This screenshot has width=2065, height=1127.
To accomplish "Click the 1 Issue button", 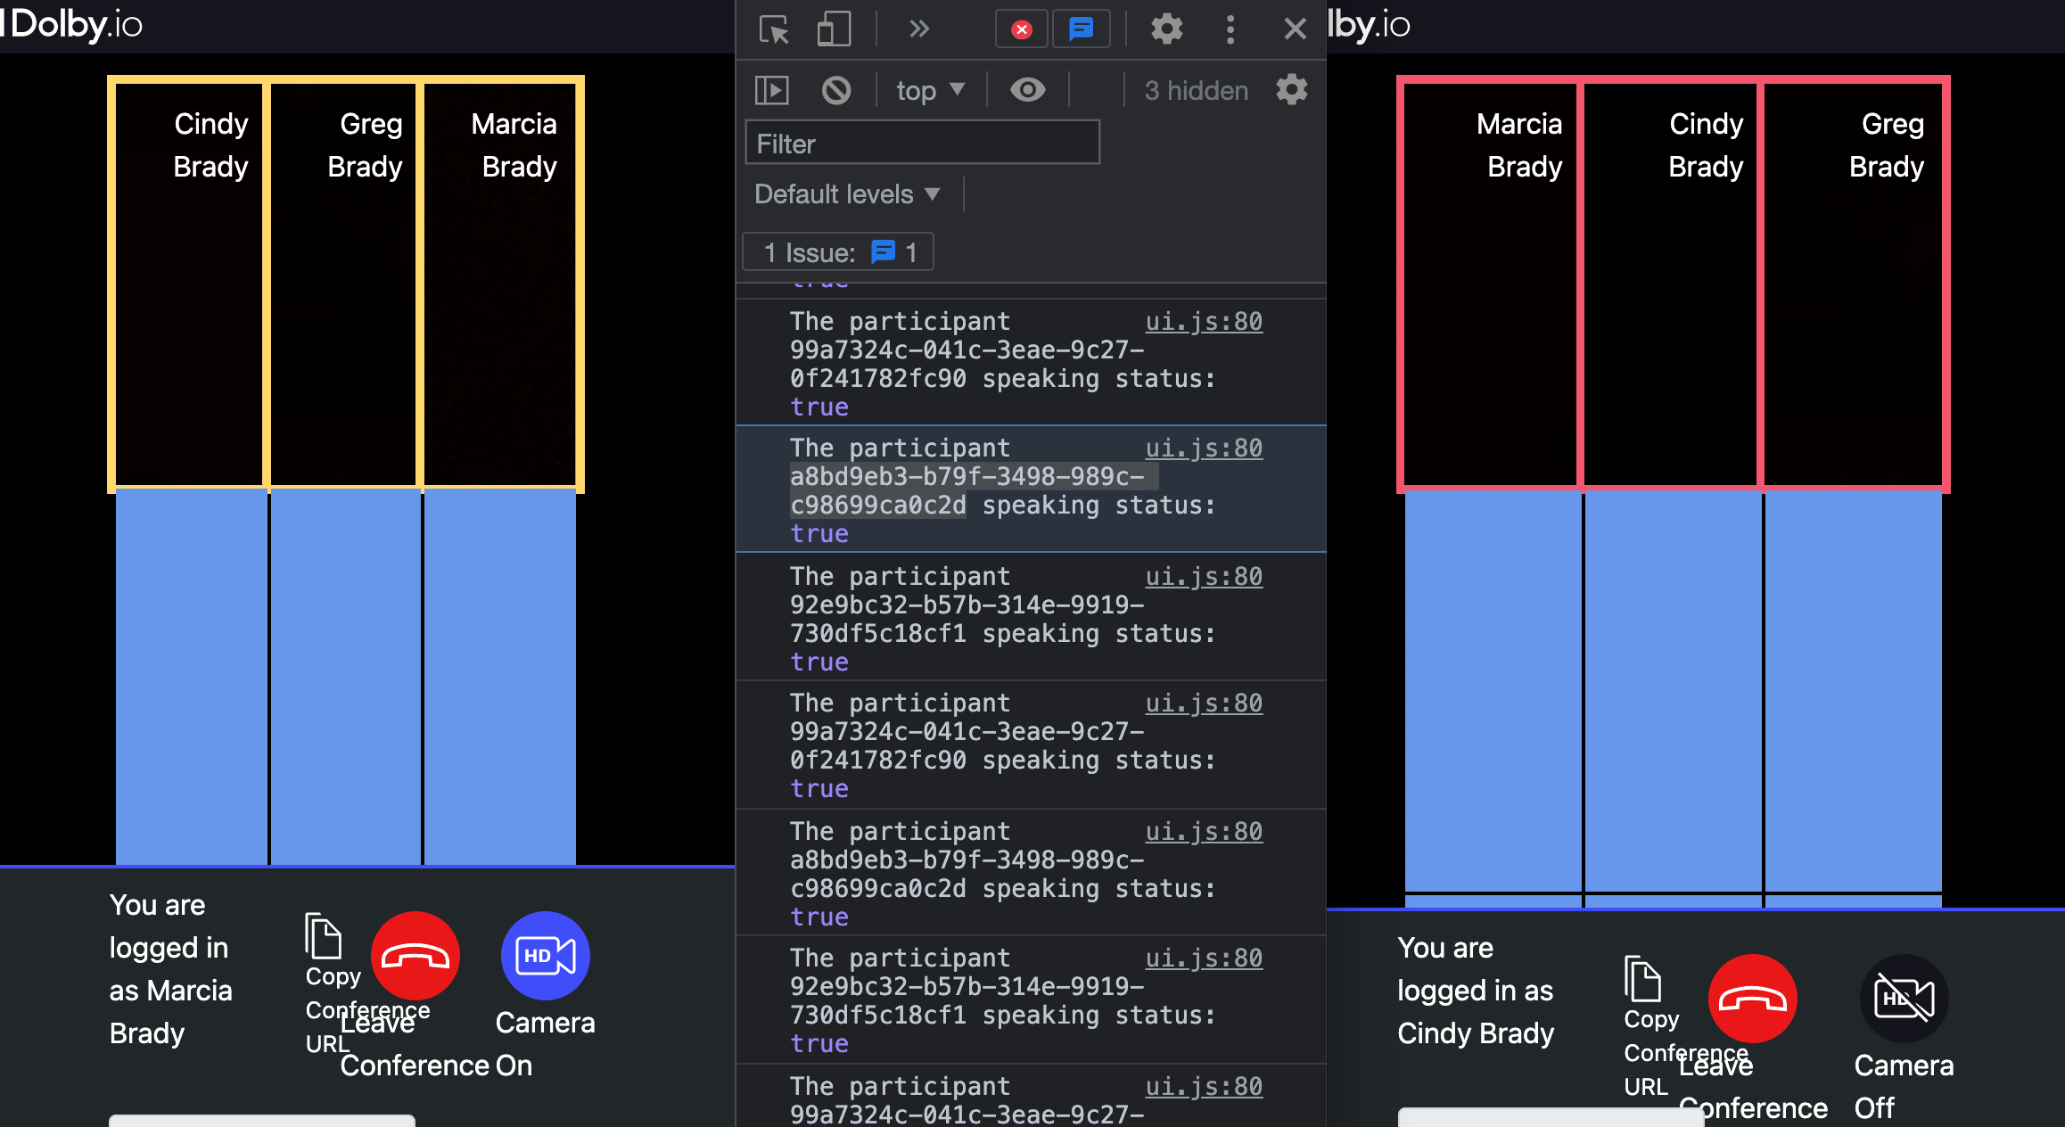I will pos(838,252).
